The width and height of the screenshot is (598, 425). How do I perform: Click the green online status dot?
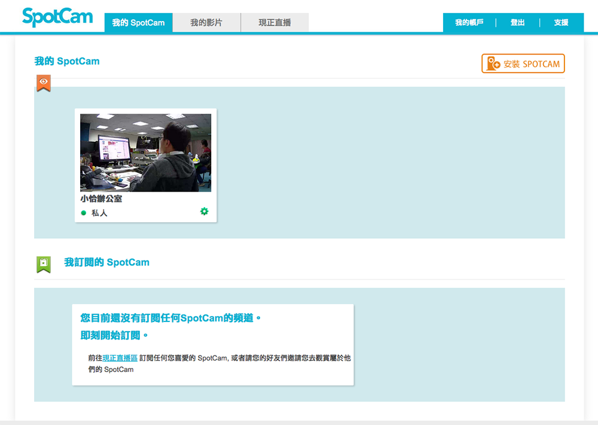pyautogui.click(x=84, y=213)
